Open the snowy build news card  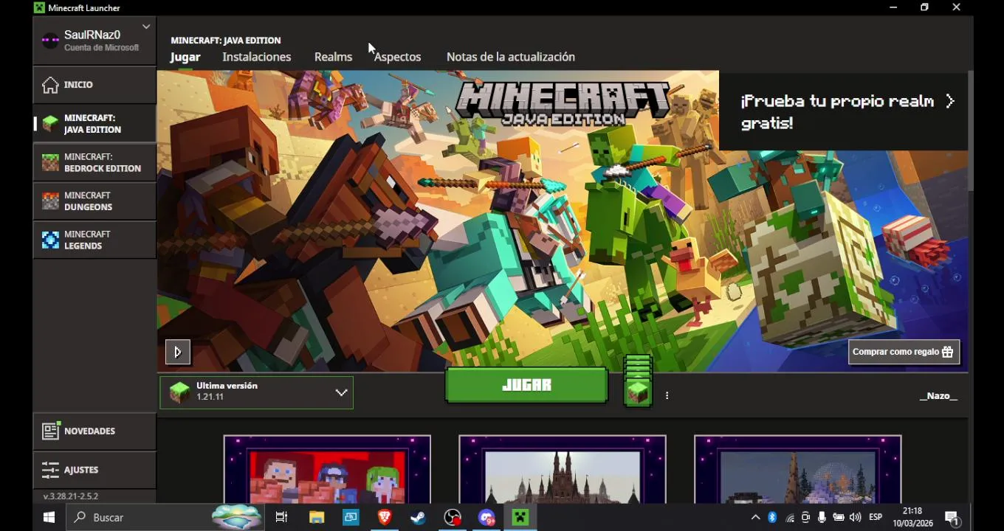(x=797, y=469)
